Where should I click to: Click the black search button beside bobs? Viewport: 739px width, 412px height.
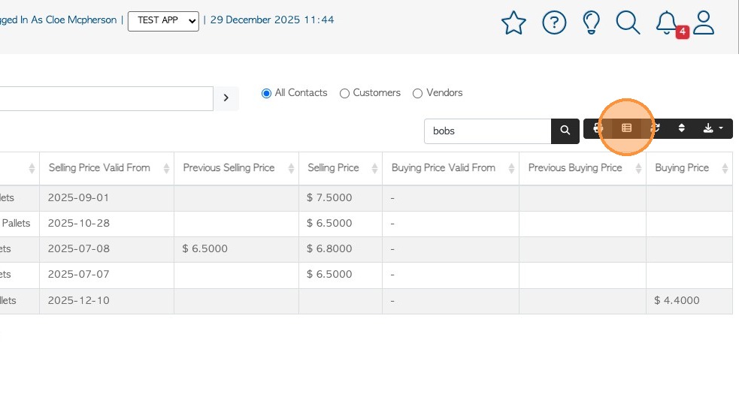565,131
